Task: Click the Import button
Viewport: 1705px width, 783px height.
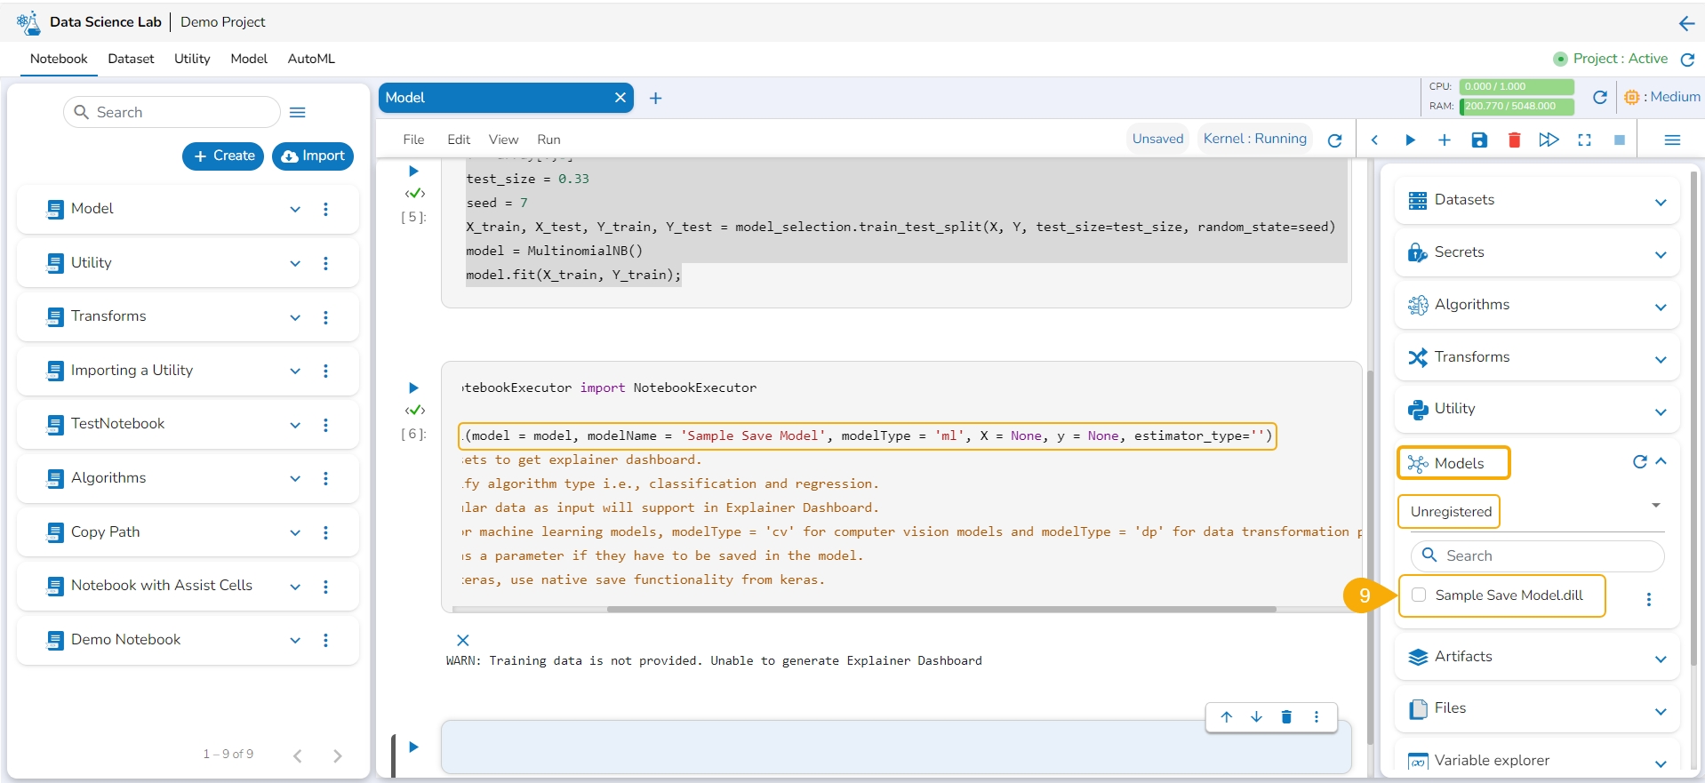Action: pyautogui.click(x=313, y=156)
